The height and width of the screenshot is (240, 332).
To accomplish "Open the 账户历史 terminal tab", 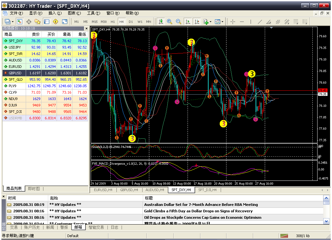I will (x=32, y=227).
